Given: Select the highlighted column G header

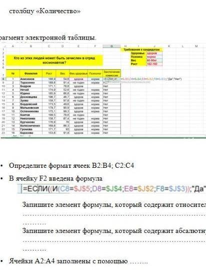Looking at the screenshot, I should (x=111, y=46).
